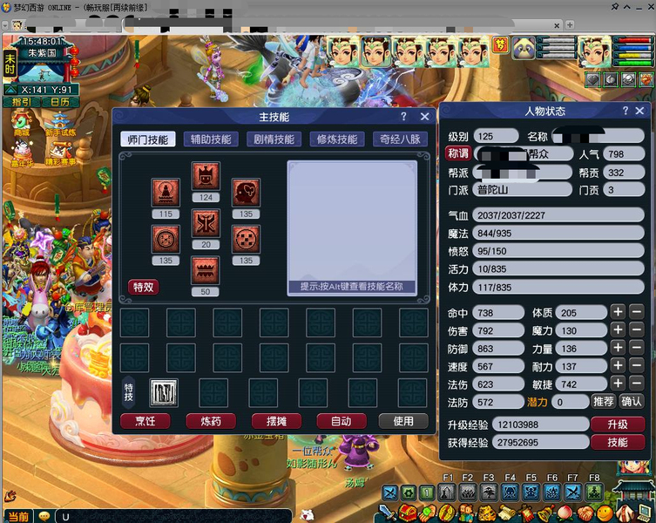Screen dimensions: 656x523
Task: Open help in 主技能 window
Action: point(403,117)
